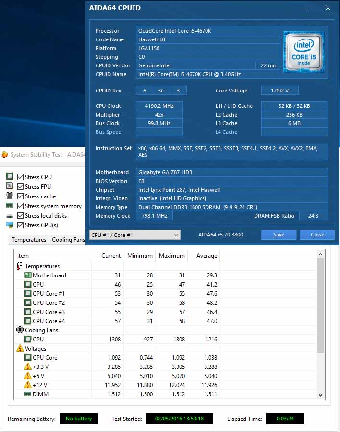Click the Elapsed Time 0:03:24 field

click(x=285, y=419)
